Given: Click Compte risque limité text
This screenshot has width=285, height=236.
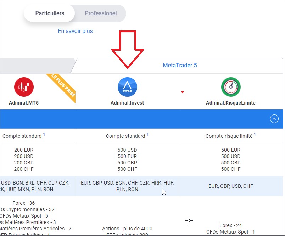Looking at the screenshot, I should click(229, 136).
